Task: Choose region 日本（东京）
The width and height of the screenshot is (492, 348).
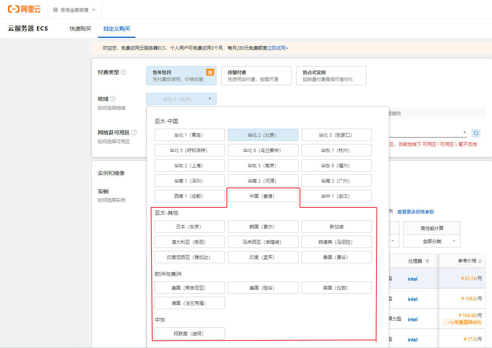Action: tap(190, 227)
